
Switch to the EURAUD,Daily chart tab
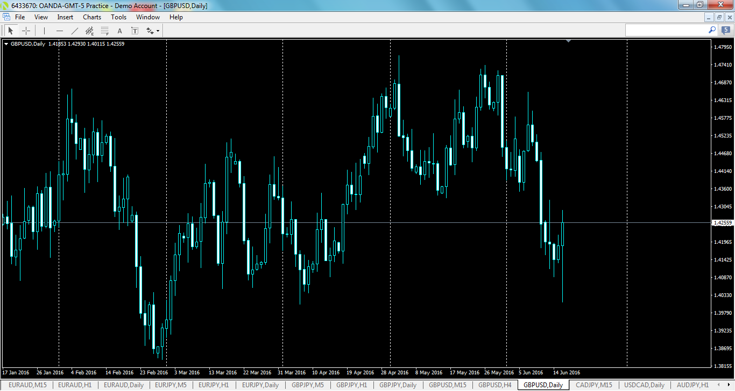(124, 385)
